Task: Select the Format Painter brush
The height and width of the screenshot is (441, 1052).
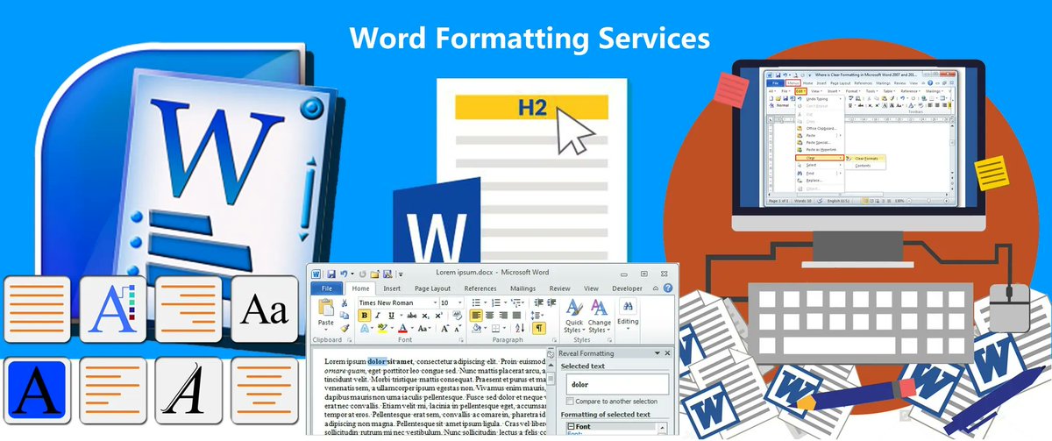Action: (345, 329)
